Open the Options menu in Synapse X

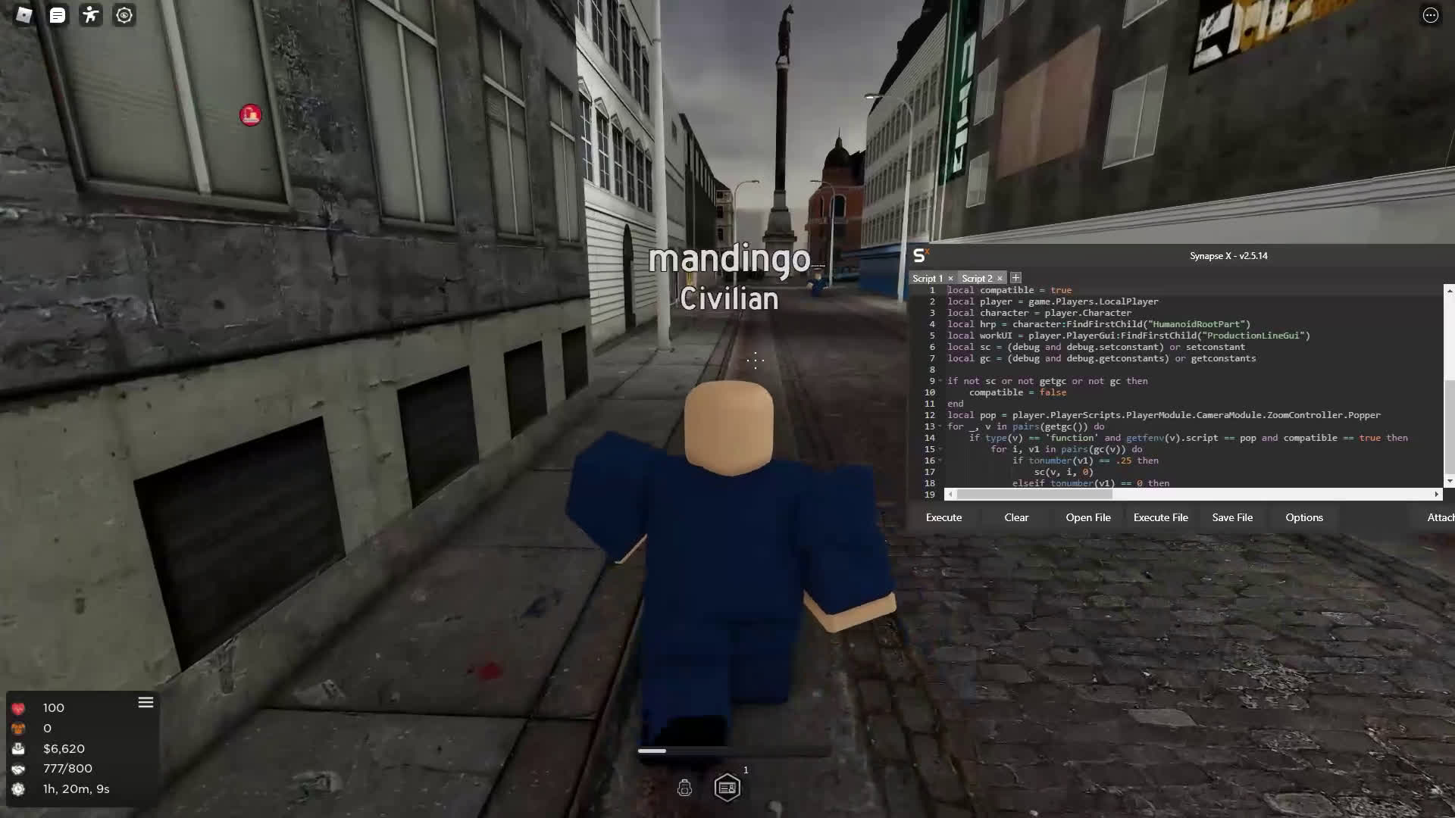point(1304,517)
